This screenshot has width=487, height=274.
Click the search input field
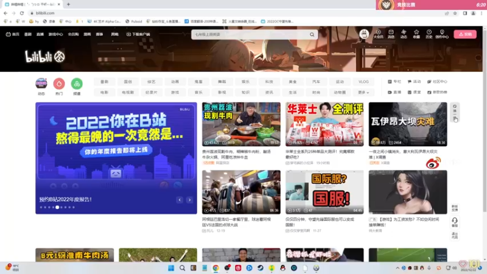250,35
